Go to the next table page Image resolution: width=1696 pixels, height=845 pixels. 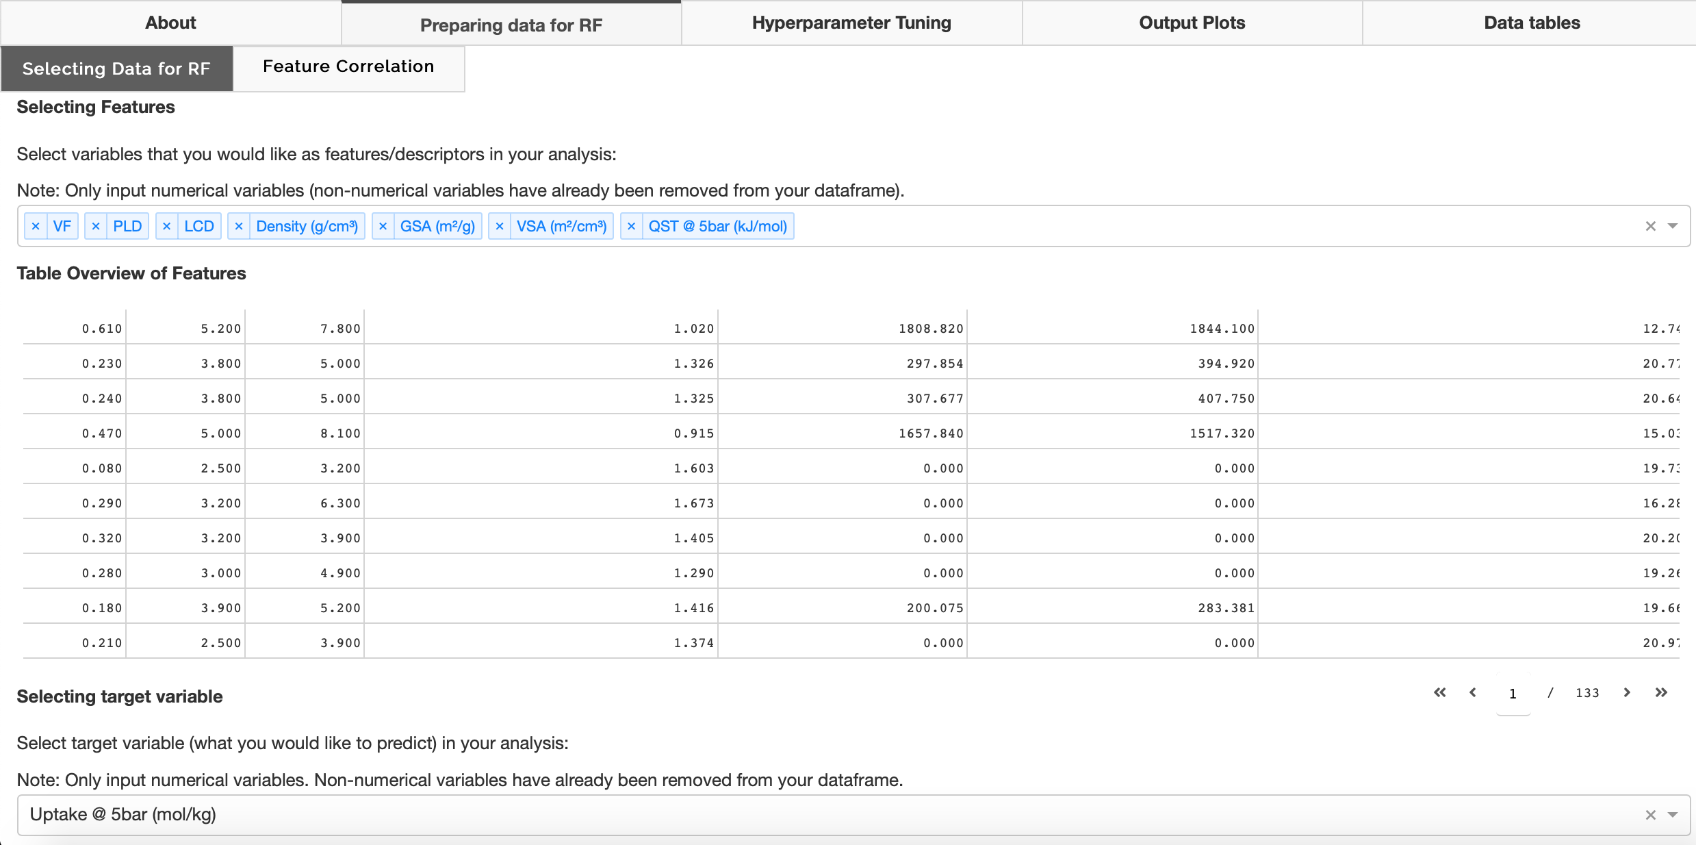pyautogui.click(x=1627, y=693)
